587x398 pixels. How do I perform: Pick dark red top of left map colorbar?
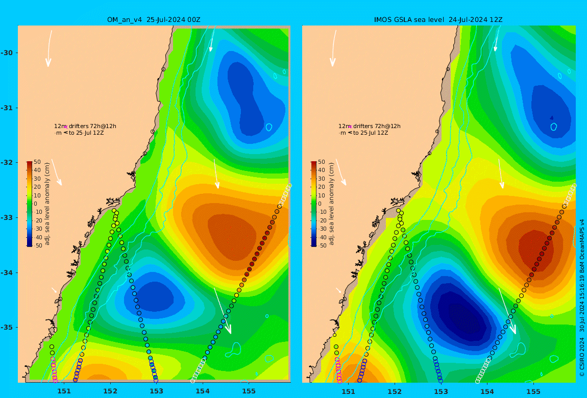point(29,163)
